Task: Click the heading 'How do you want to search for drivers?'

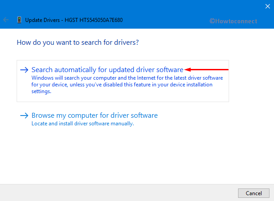Action: coord(78,43)
